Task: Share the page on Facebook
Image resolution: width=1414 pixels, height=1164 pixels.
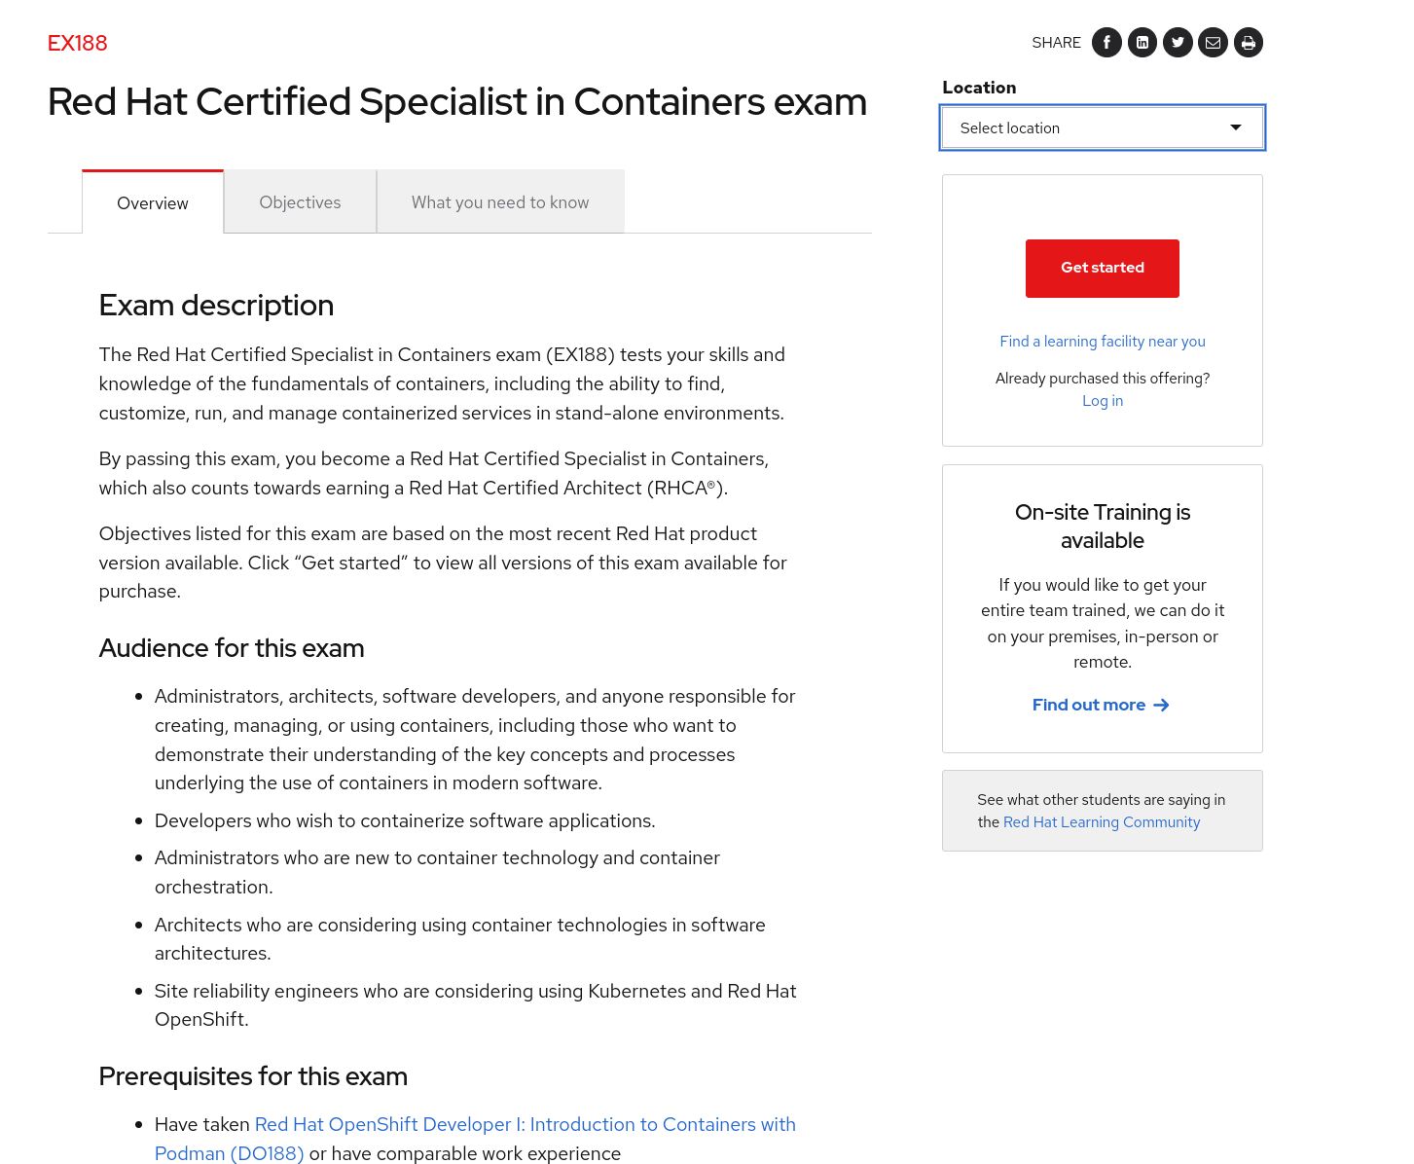Action: [x=1106, y=43]
